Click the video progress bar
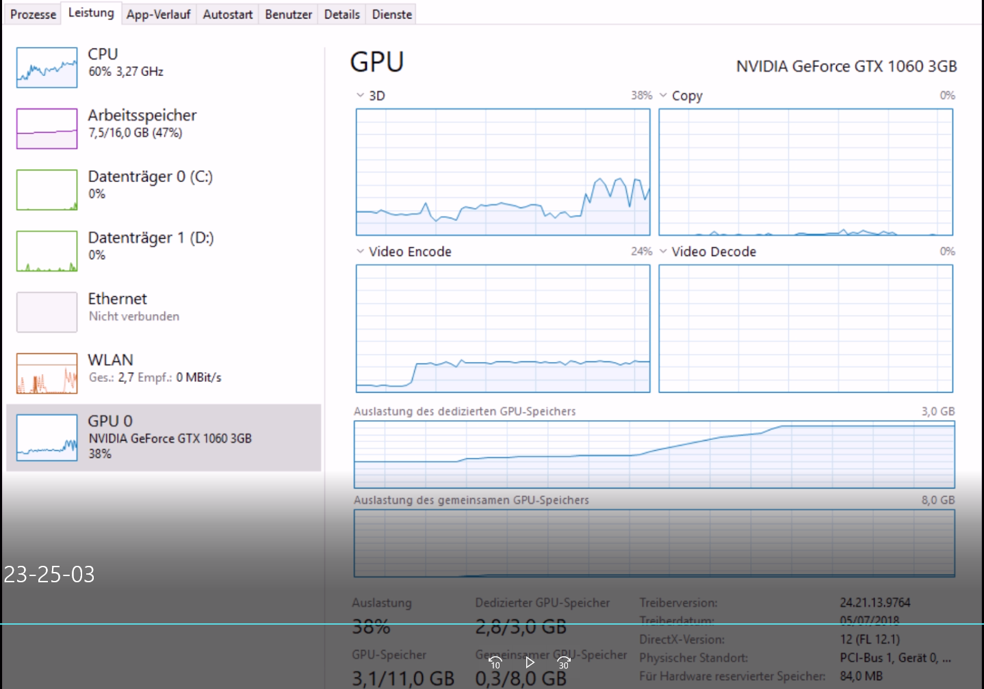 [492, 624]
